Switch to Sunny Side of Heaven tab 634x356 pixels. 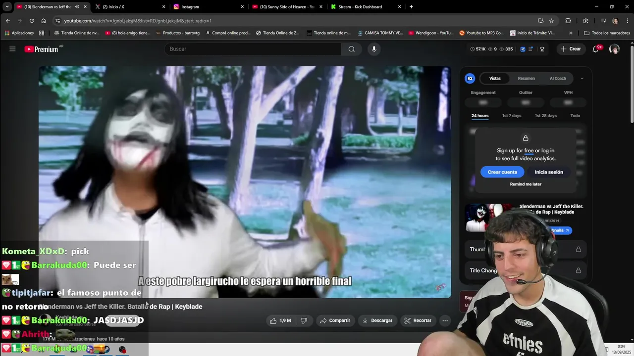coord(286,7)
